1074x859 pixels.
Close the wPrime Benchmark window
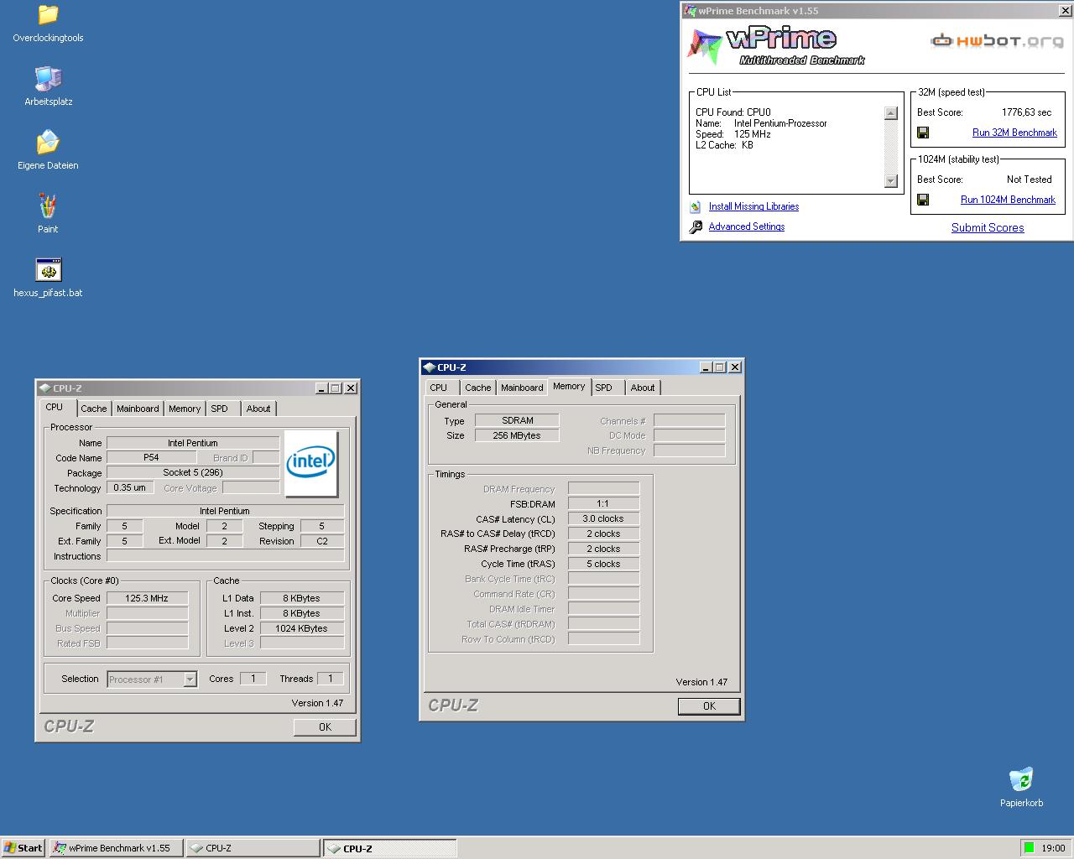[x=1065, y=10]
